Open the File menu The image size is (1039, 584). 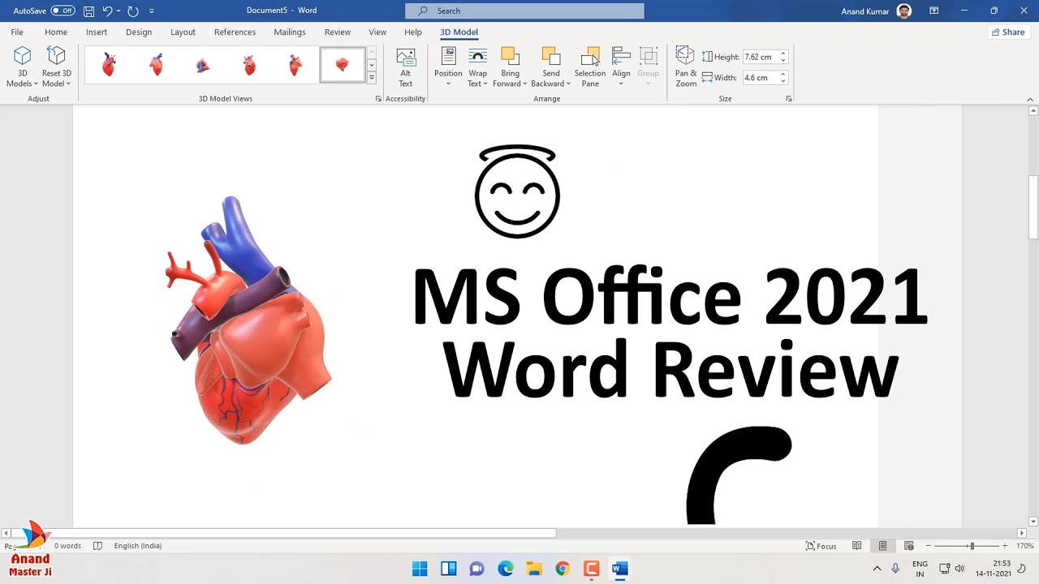tap(17, 32)
